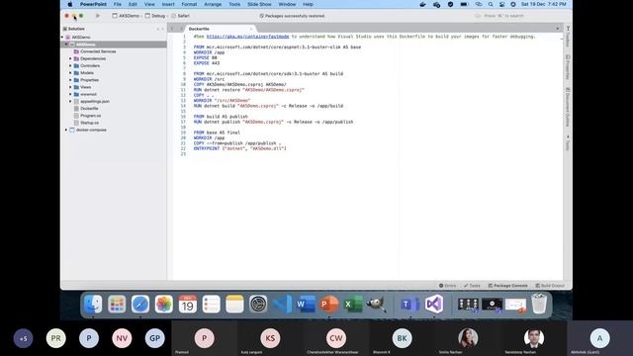Open Photos from the Dock
633x356 pixels.
[x=164, y=304]
